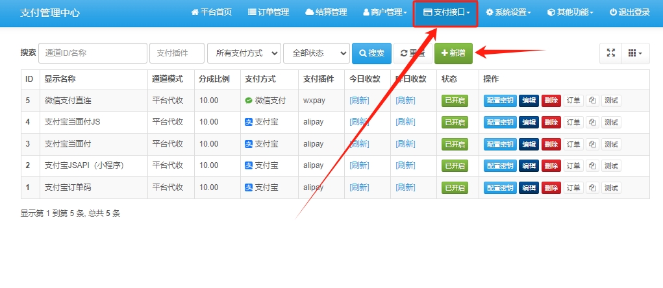Edit the 支付宝当面付JS channel
Image resolution: width=663 pixels, height=288 pixels.
(529, 123)
